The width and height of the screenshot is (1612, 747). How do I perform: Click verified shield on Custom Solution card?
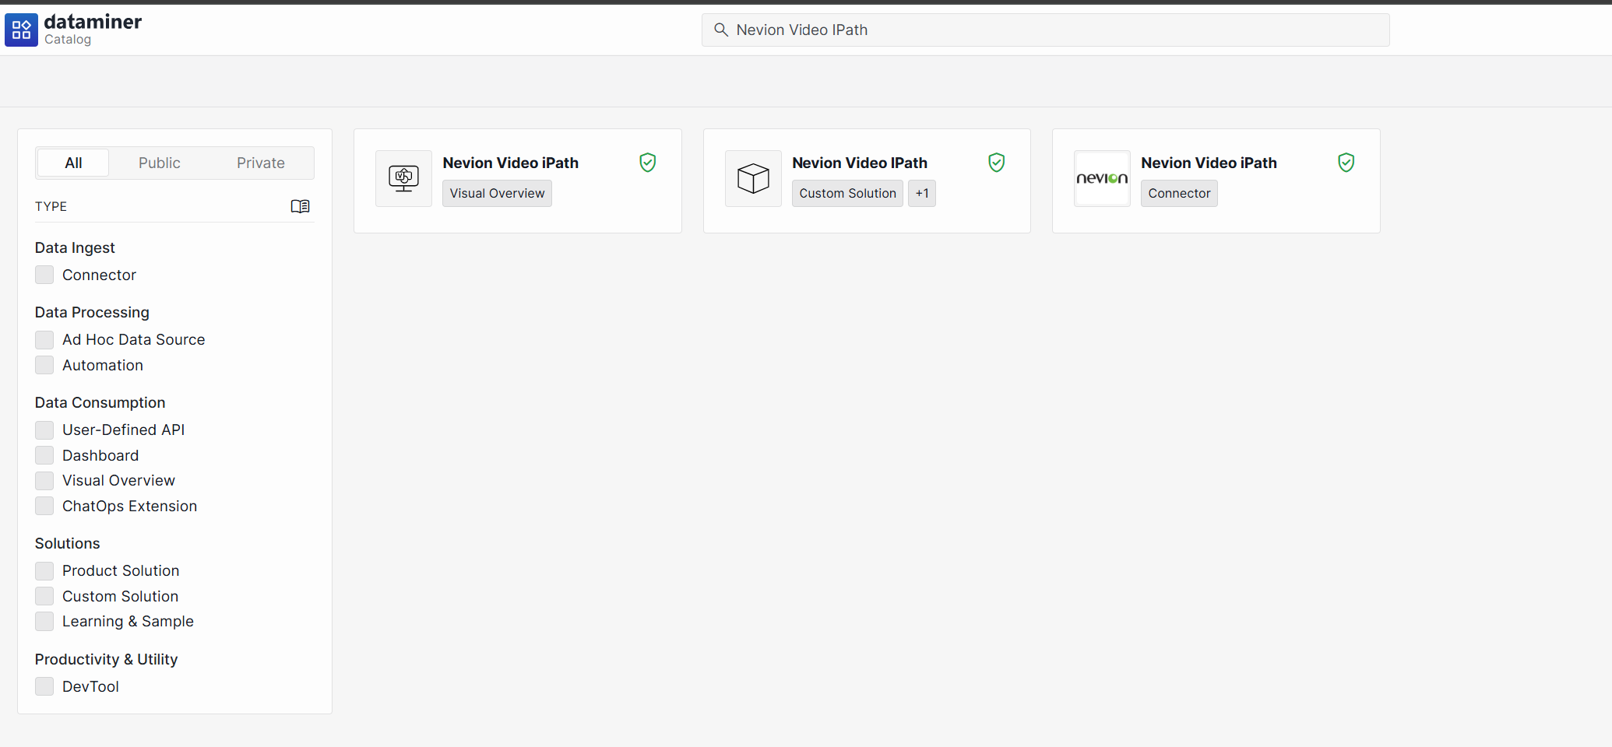point(996,163)
